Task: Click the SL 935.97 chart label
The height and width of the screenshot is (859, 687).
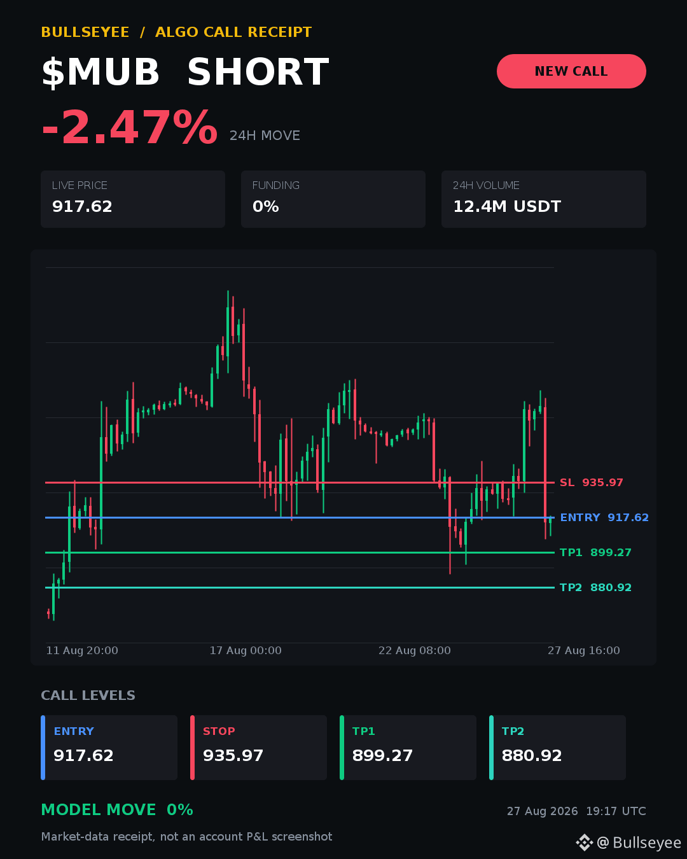Action: (592, 482)
